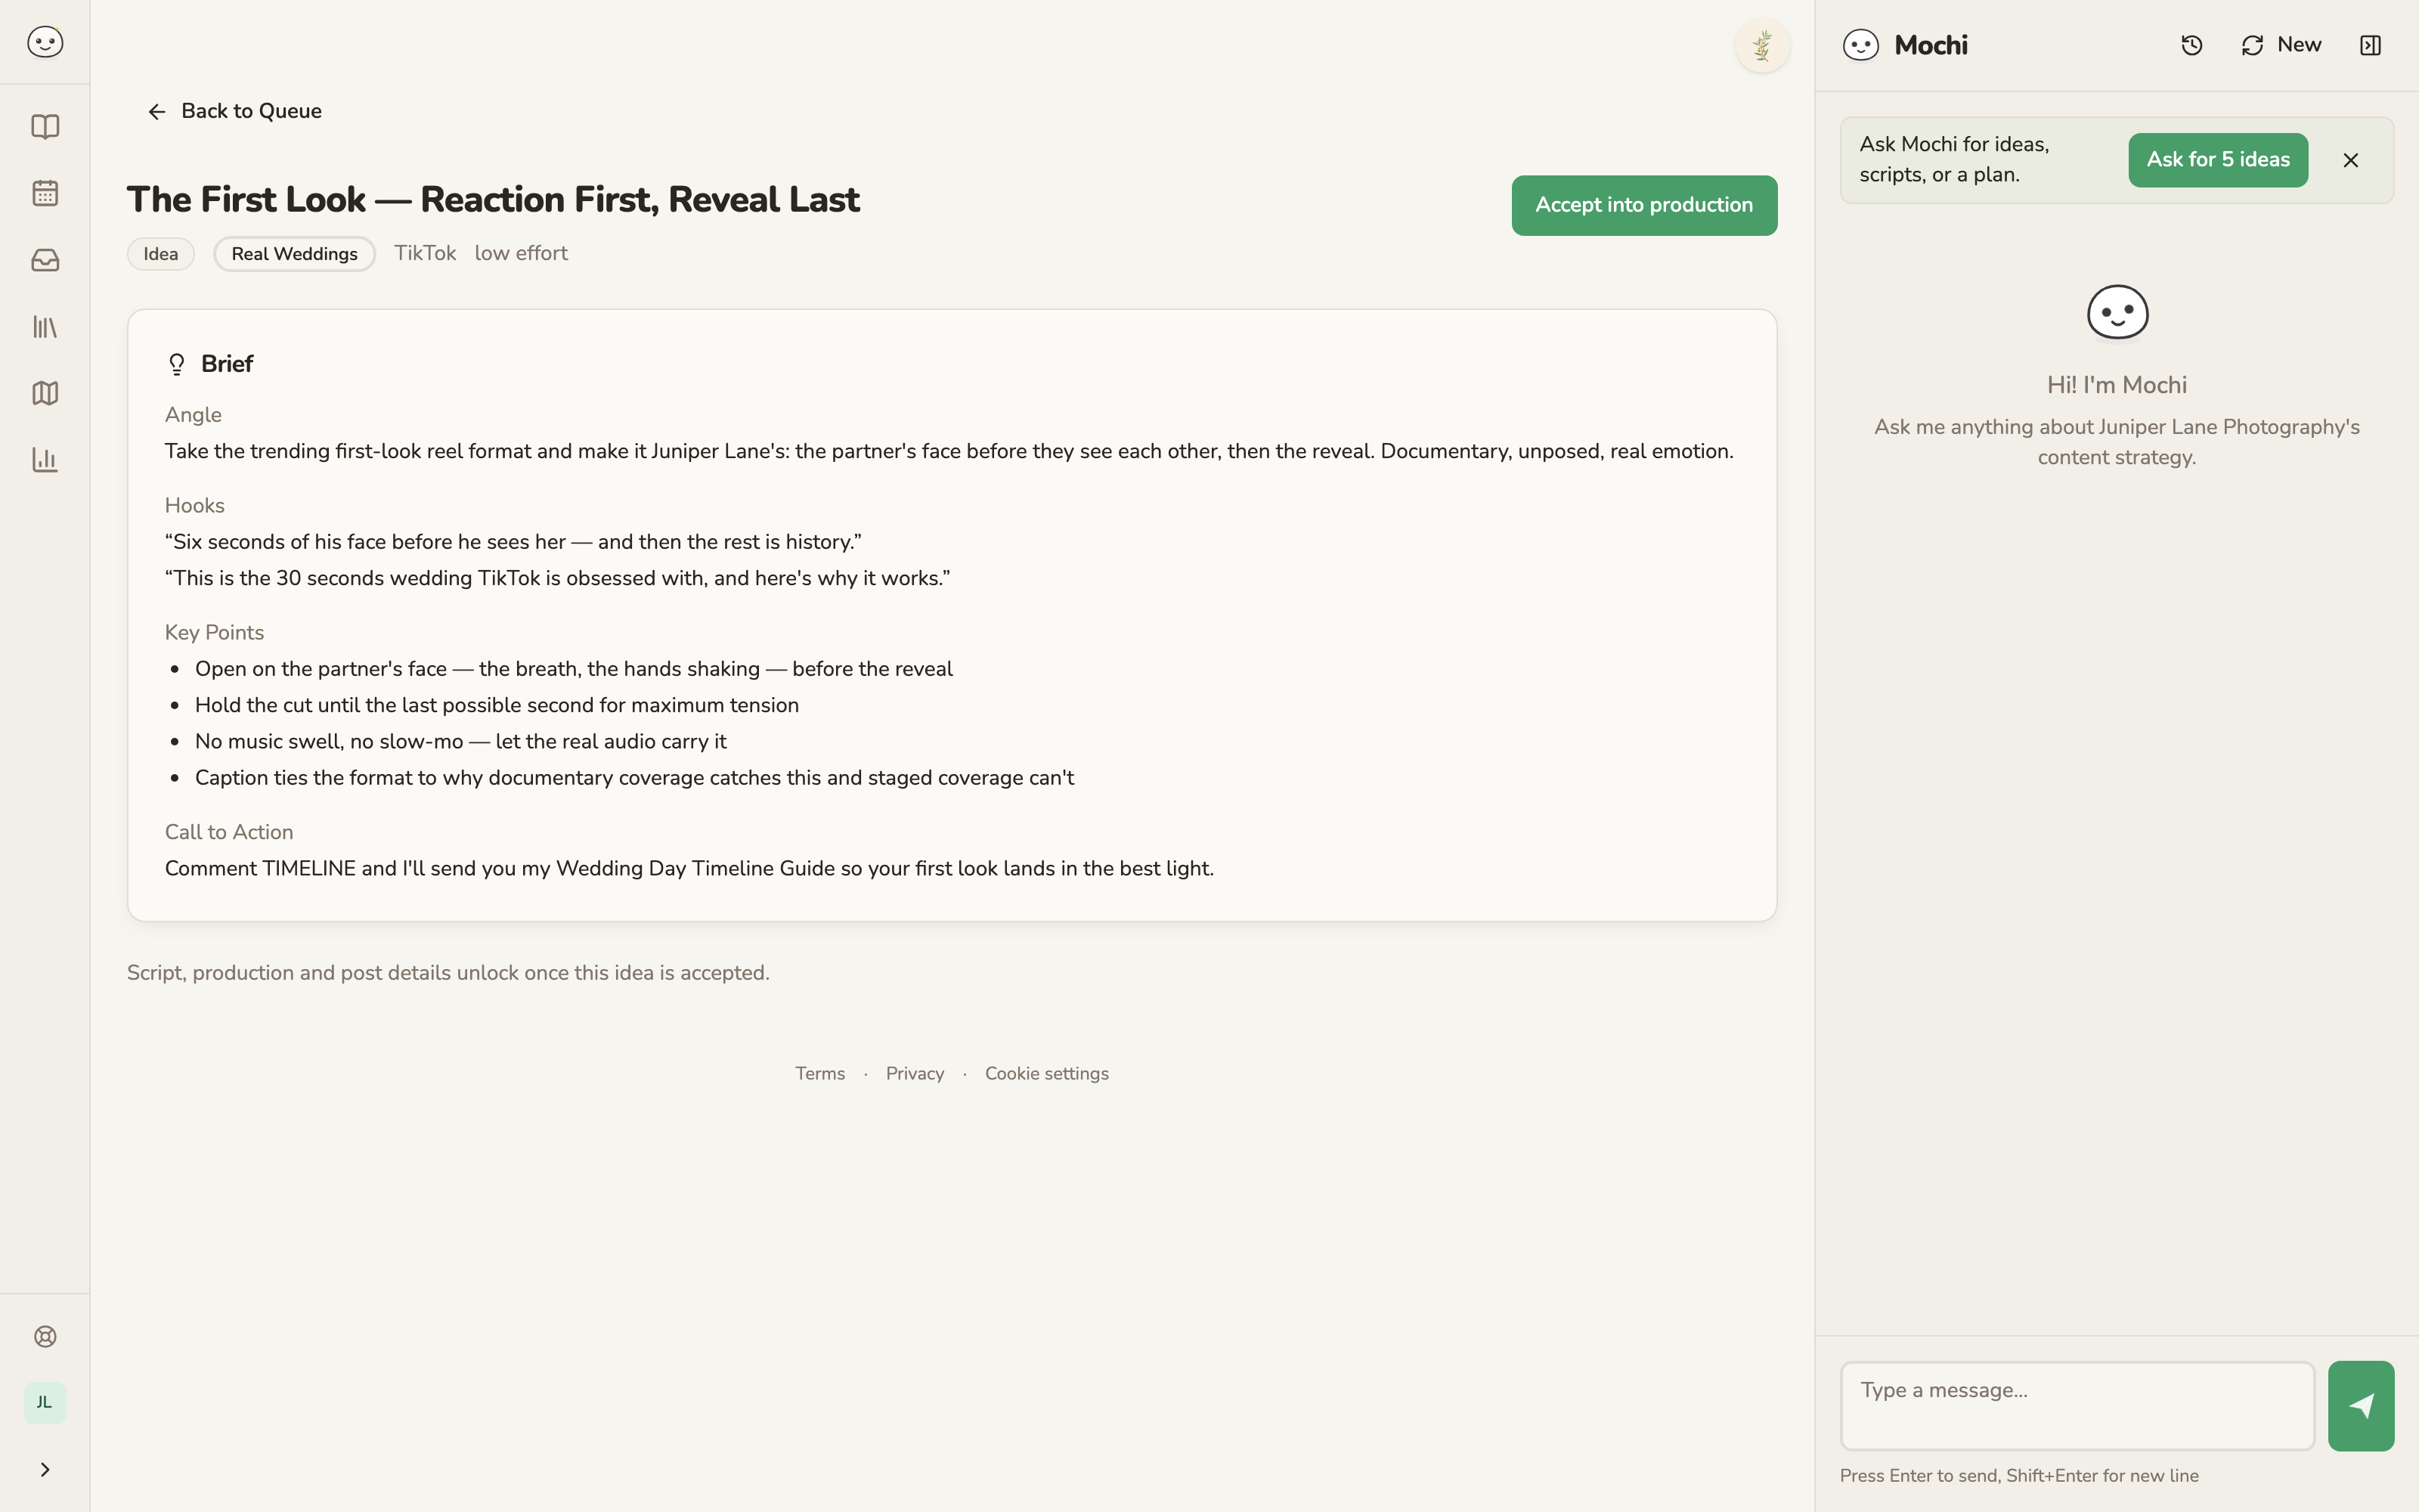Click the low effort label
The width and height of the screenshot is (2419, 1512).
click(521, 253)
